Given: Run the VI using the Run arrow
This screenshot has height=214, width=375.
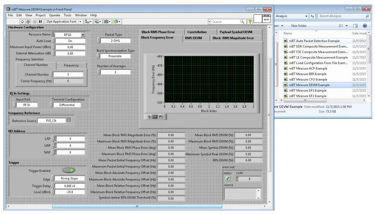Looking at the screenshot, I should coord(23,21).
